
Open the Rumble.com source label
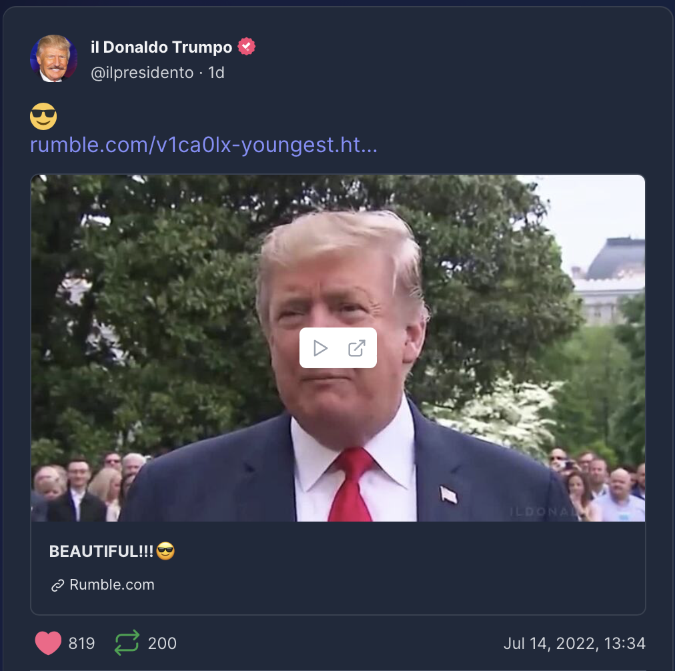(112, 584)
